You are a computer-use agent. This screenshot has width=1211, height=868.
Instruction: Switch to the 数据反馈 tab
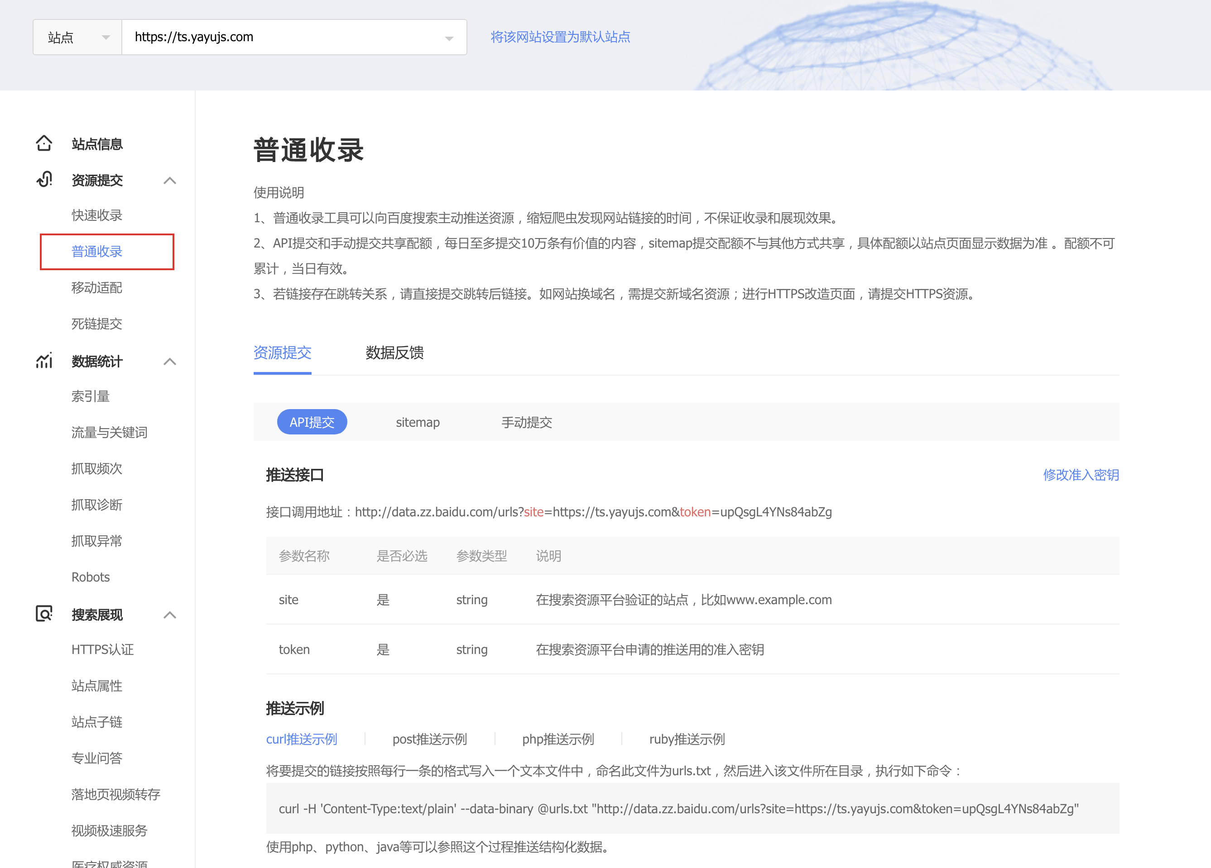click(394, 353)
